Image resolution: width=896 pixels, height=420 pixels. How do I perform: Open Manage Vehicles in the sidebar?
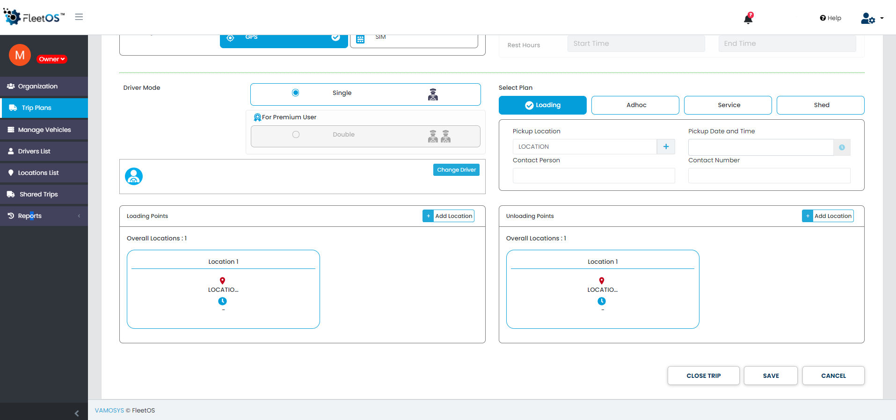click(x=44, y=130)
